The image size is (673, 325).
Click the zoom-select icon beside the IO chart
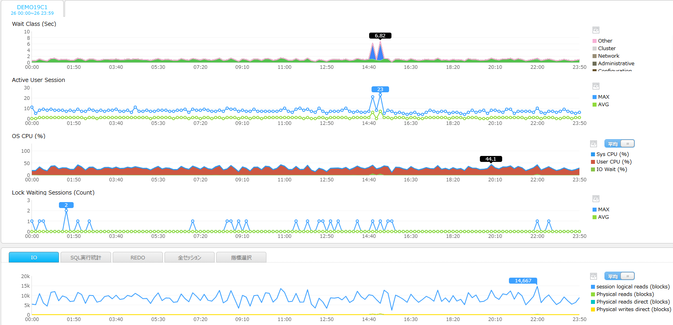pyautogui.click(x=593, y=276)
